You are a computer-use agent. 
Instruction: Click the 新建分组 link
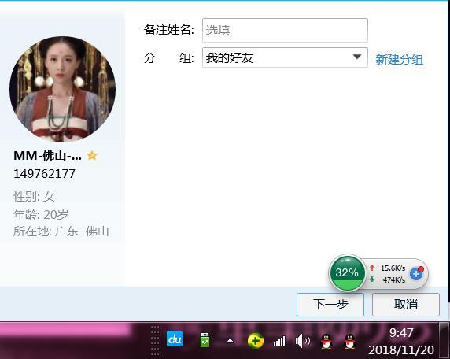(x=399, y=60)
